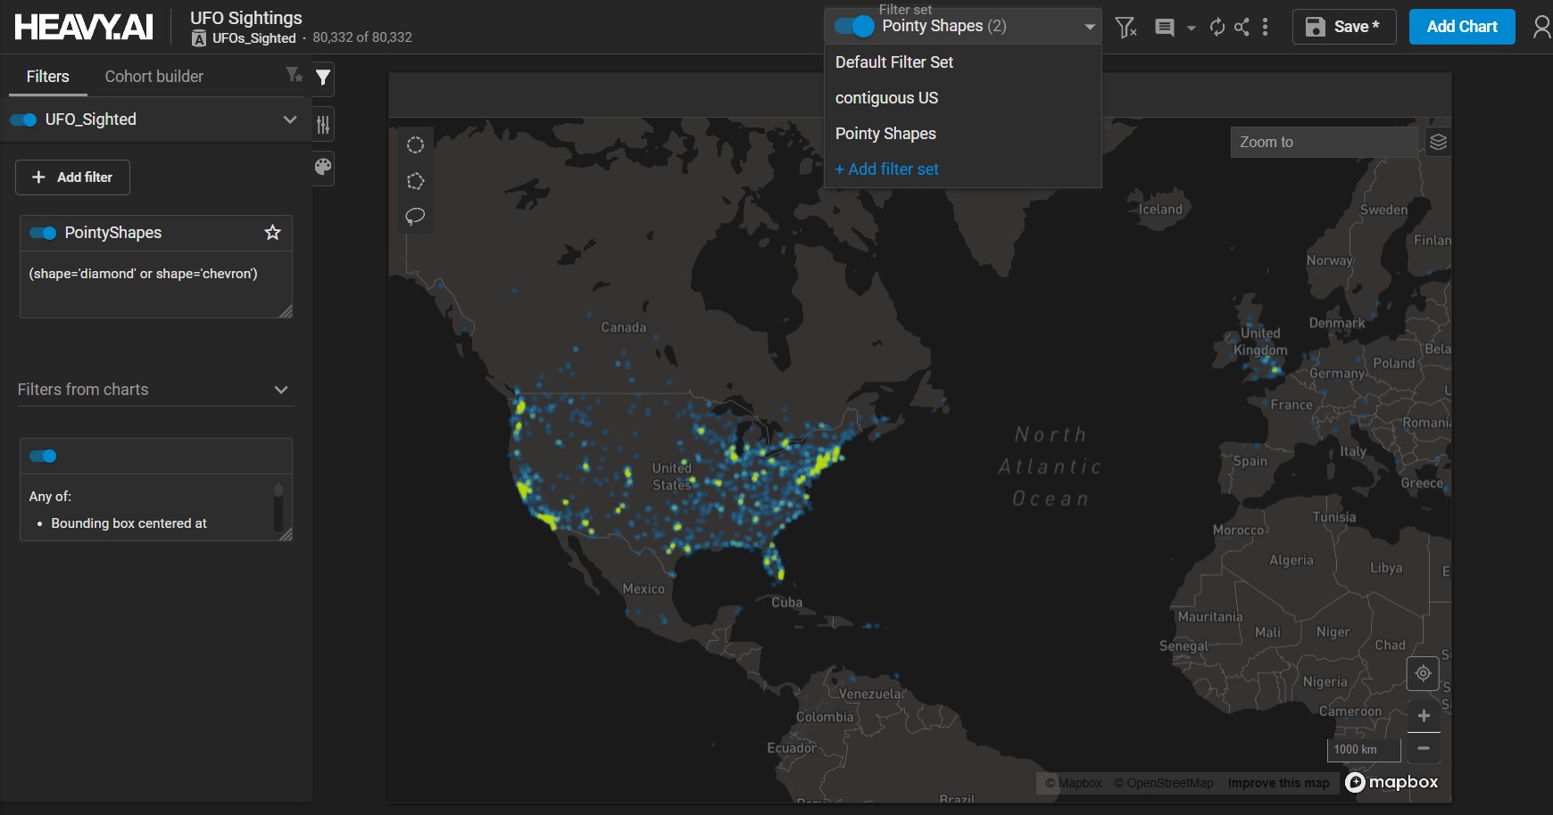
Task: Choose + Add filter set
Action: (963, 169)
